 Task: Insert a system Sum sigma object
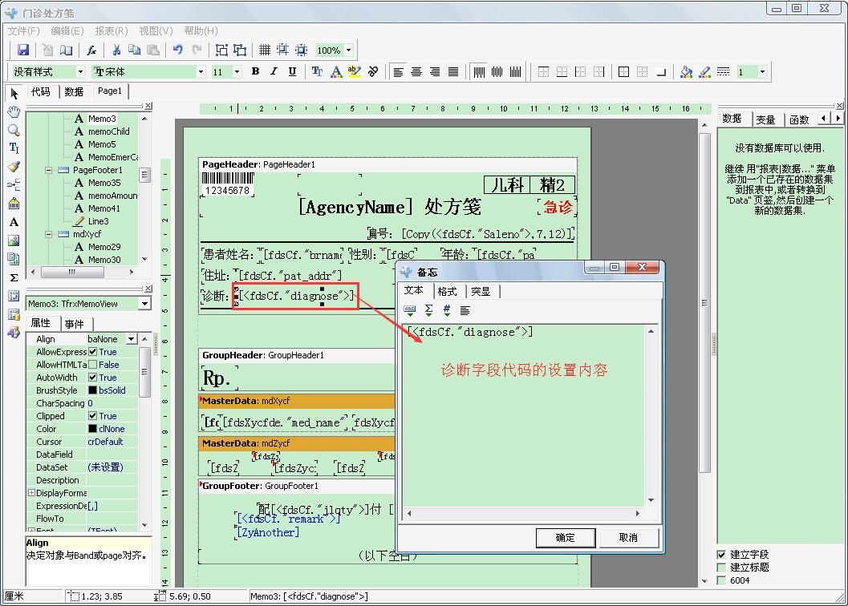[x=14, y=277]
